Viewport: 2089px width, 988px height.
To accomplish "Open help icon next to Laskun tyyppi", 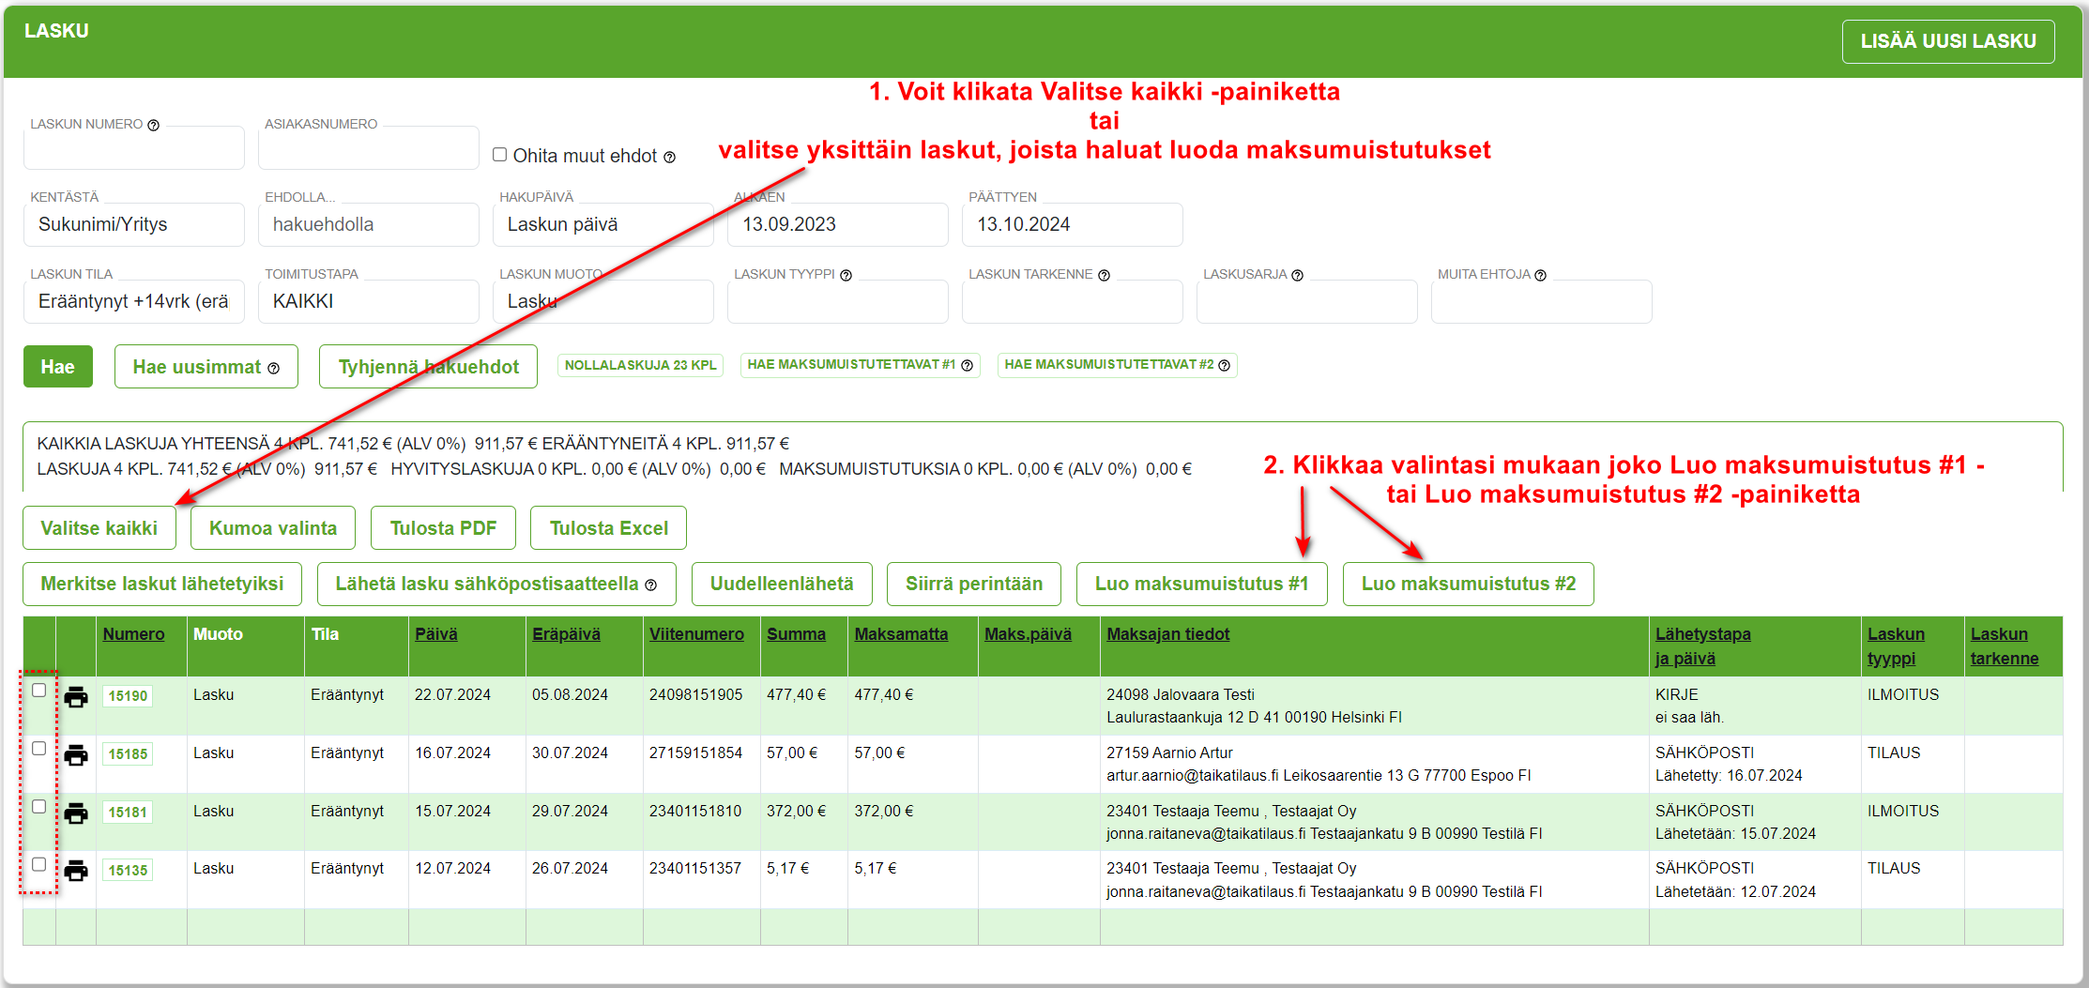I will 846,275.
